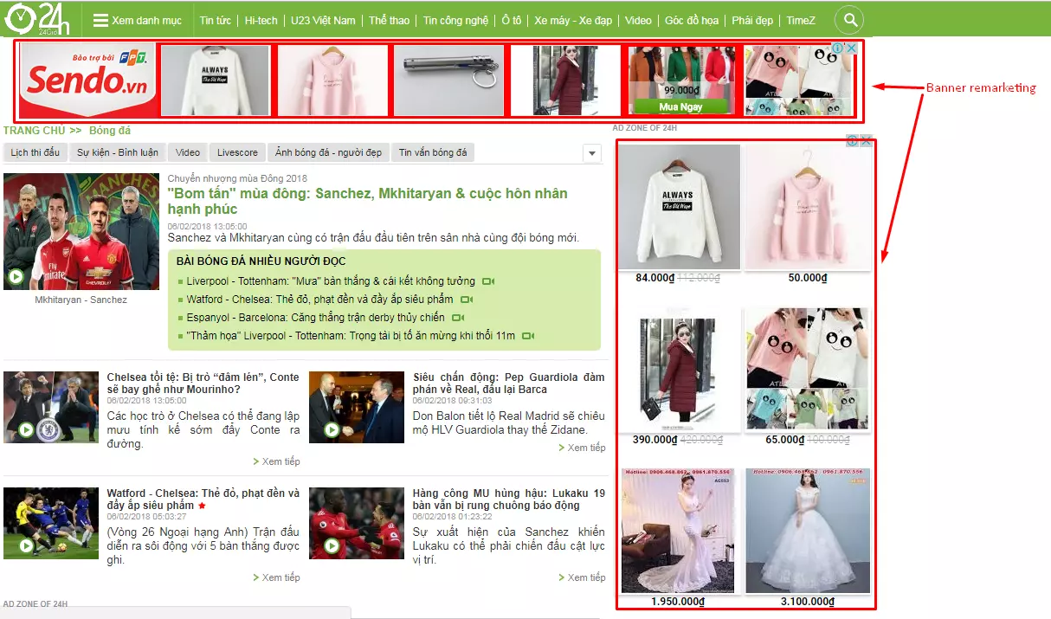Go to Thể thao section
1051x619 pixels.
[390, 20]
